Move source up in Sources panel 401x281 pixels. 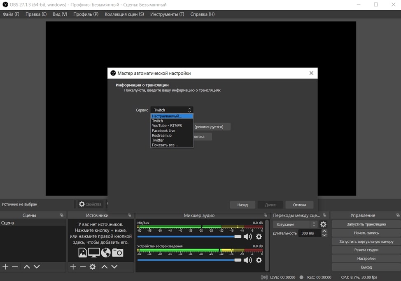click(104, 267)
